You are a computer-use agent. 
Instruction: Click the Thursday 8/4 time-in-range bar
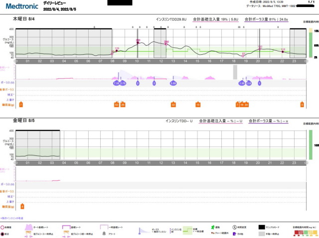(x=311, y=43)
